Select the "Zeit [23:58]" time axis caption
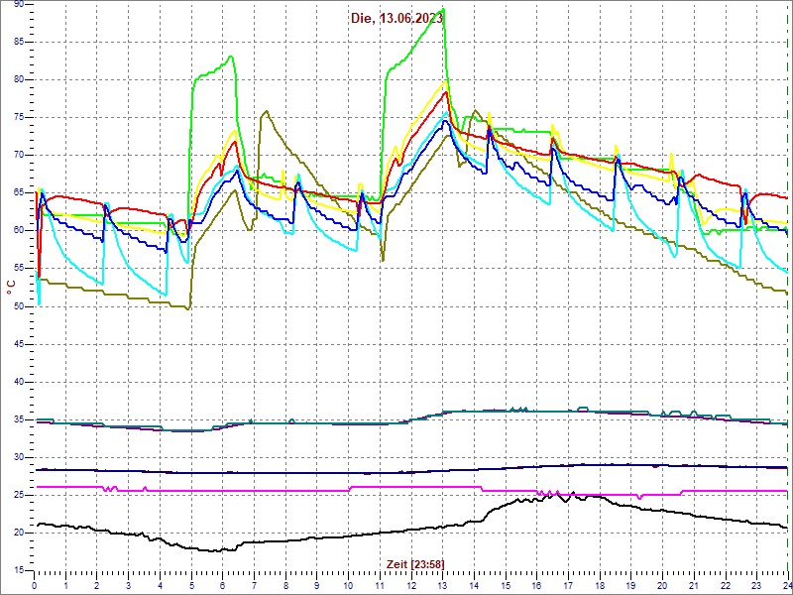The height and width of the screenshot is (595, 793). [x=415, y=563]
